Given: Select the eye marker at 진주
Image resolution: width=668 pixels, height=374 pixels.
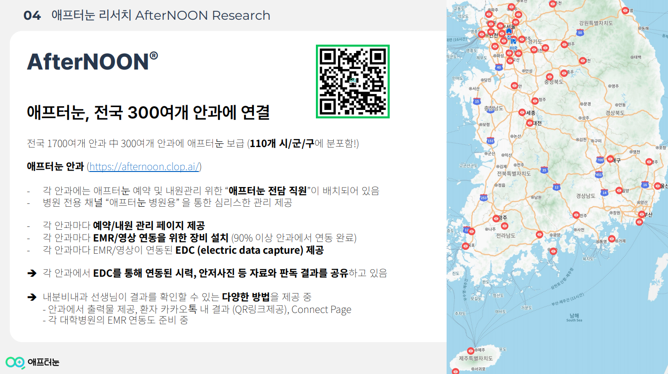Looking at the screenshot, I should [x=576, y=215].
